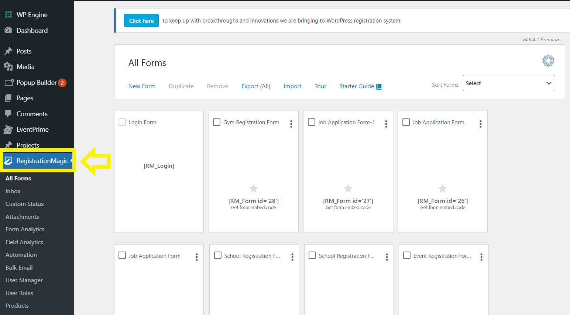Click the Media library icon
Image resolution: width=570 pixels, height=315 pixels.
coord(8,67)
